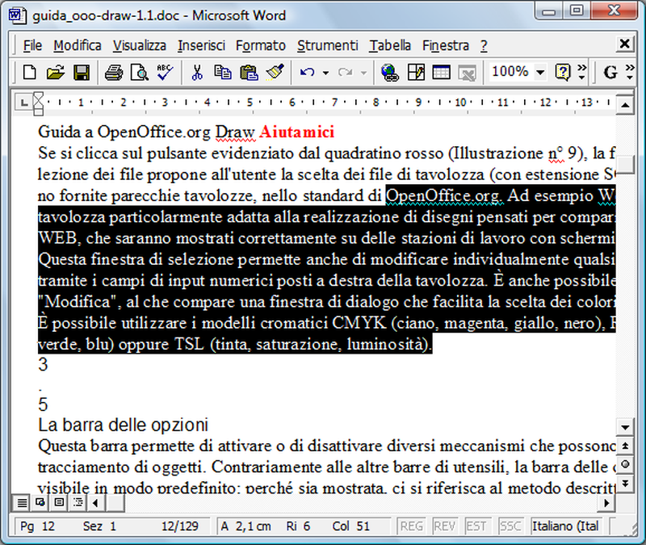Click Italiano language in status bar

pos(565,526)
